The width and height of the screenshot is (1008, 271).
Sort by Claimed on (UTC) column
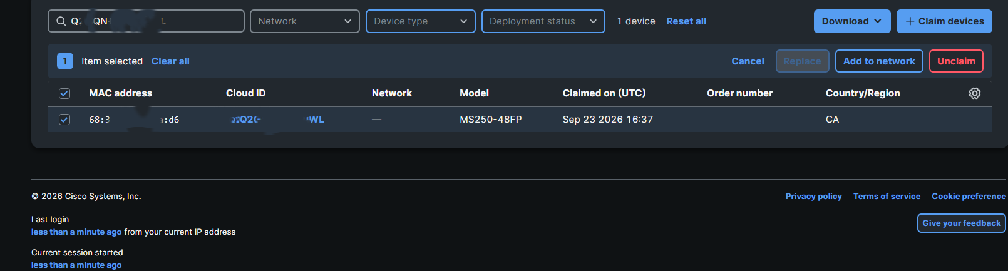tap(604, 93)
